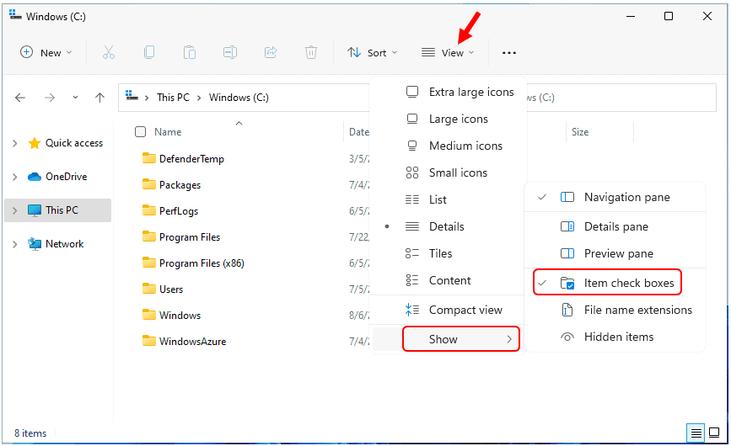Go up one folder level arrow
This screenshot has width=731, height=446.
pyautogui.click(x=99, y=98)
